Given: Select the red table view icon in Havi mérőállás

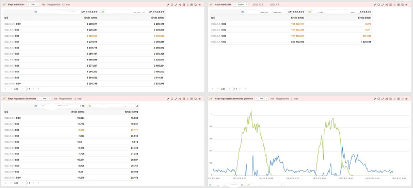Looking at the screenshot, I should [391, 5].
